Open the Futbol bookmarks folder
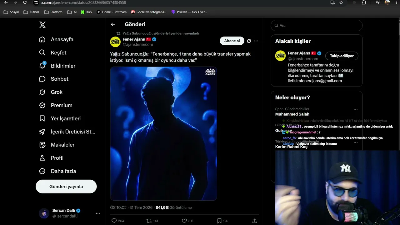The height and width of the screenshot is (225, 400). pyautogui.click(x=31, y=12)
